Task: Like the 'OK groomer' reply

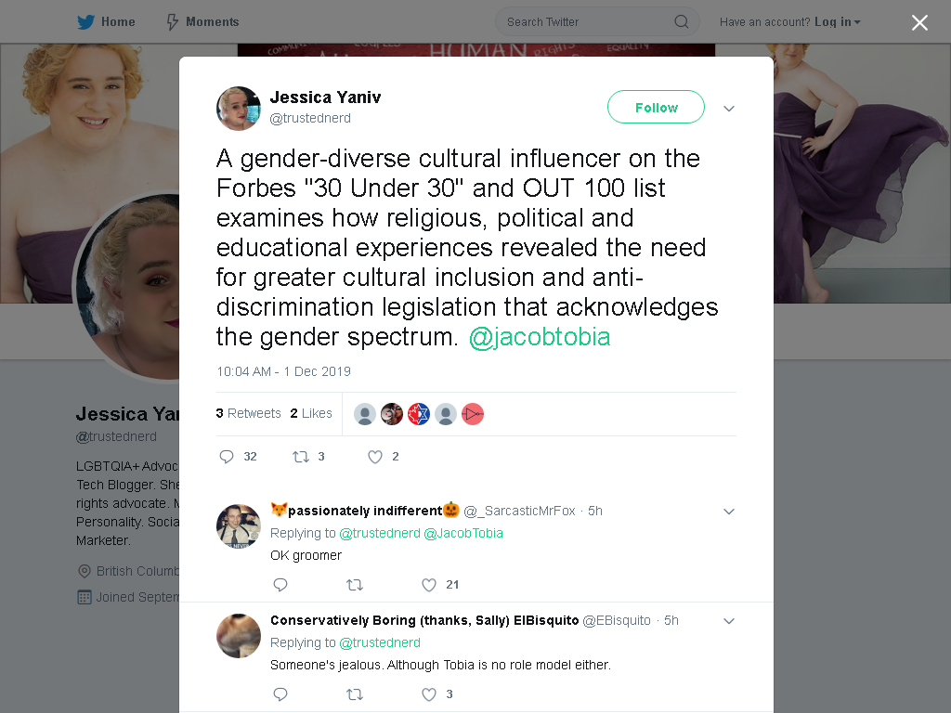Action: [x=429, y=585]
